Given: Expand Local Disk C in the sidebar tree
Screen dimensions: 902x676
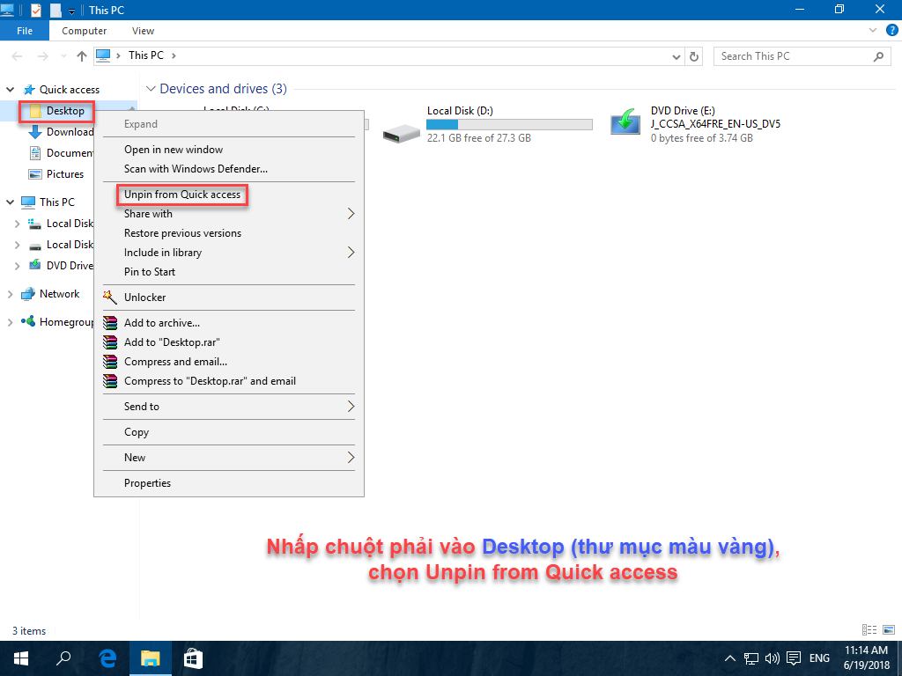Looking at the screenshot, I should [x=18, y=223].
